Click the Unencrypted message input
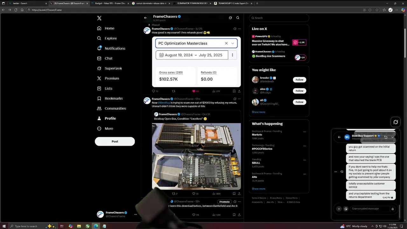This screenshot has width=407, height=229. [370, 209]
